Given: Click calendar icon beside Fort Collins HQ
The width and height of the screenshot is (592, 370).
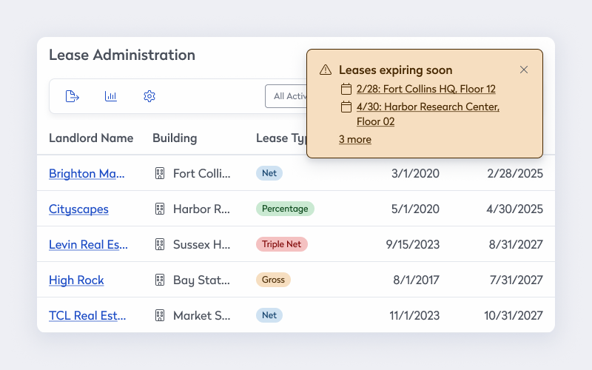Looking at the screenshot, I should pos(346,89).
